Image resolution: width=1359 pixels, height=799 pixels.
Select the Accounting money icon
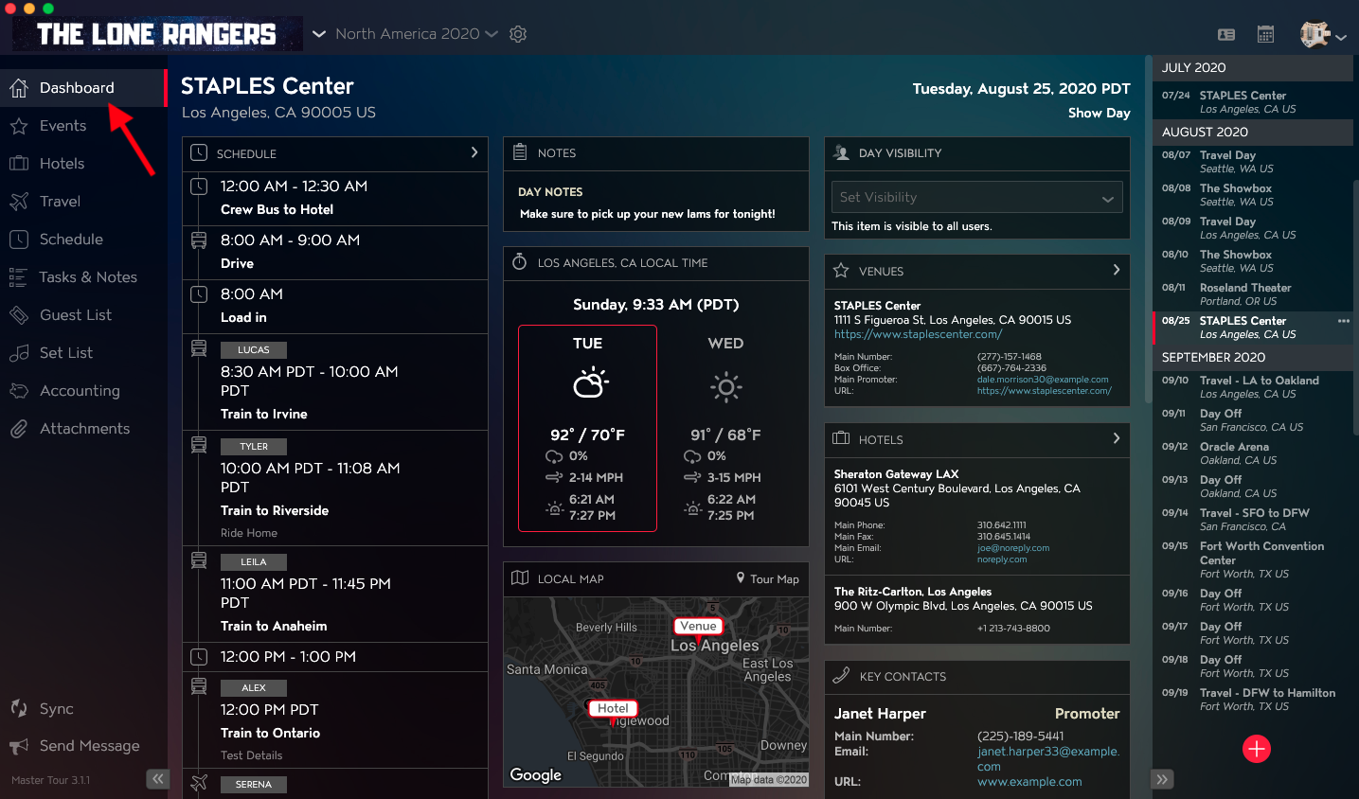(19, 391)
